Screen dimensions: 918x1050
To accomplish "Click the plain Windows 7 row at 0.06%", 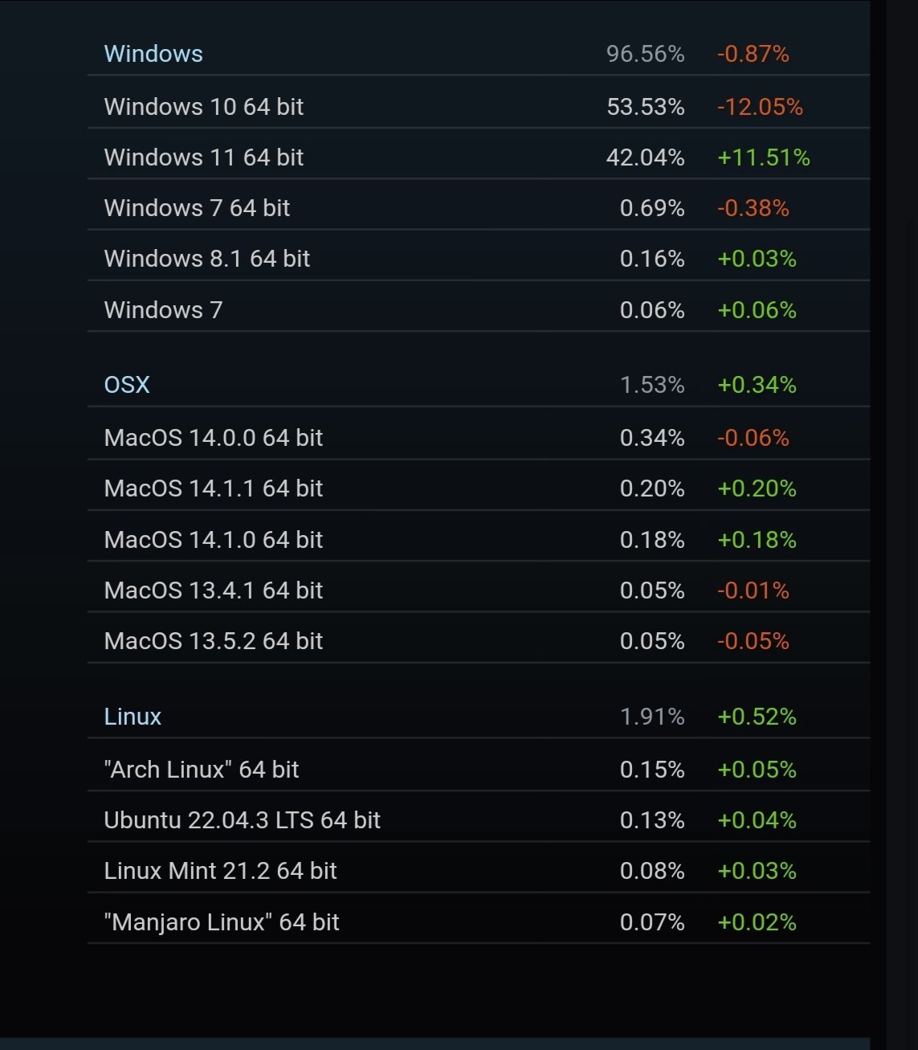I will [x=163, y=310].
